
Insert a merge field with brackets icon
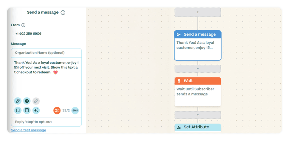click(18, 110)
